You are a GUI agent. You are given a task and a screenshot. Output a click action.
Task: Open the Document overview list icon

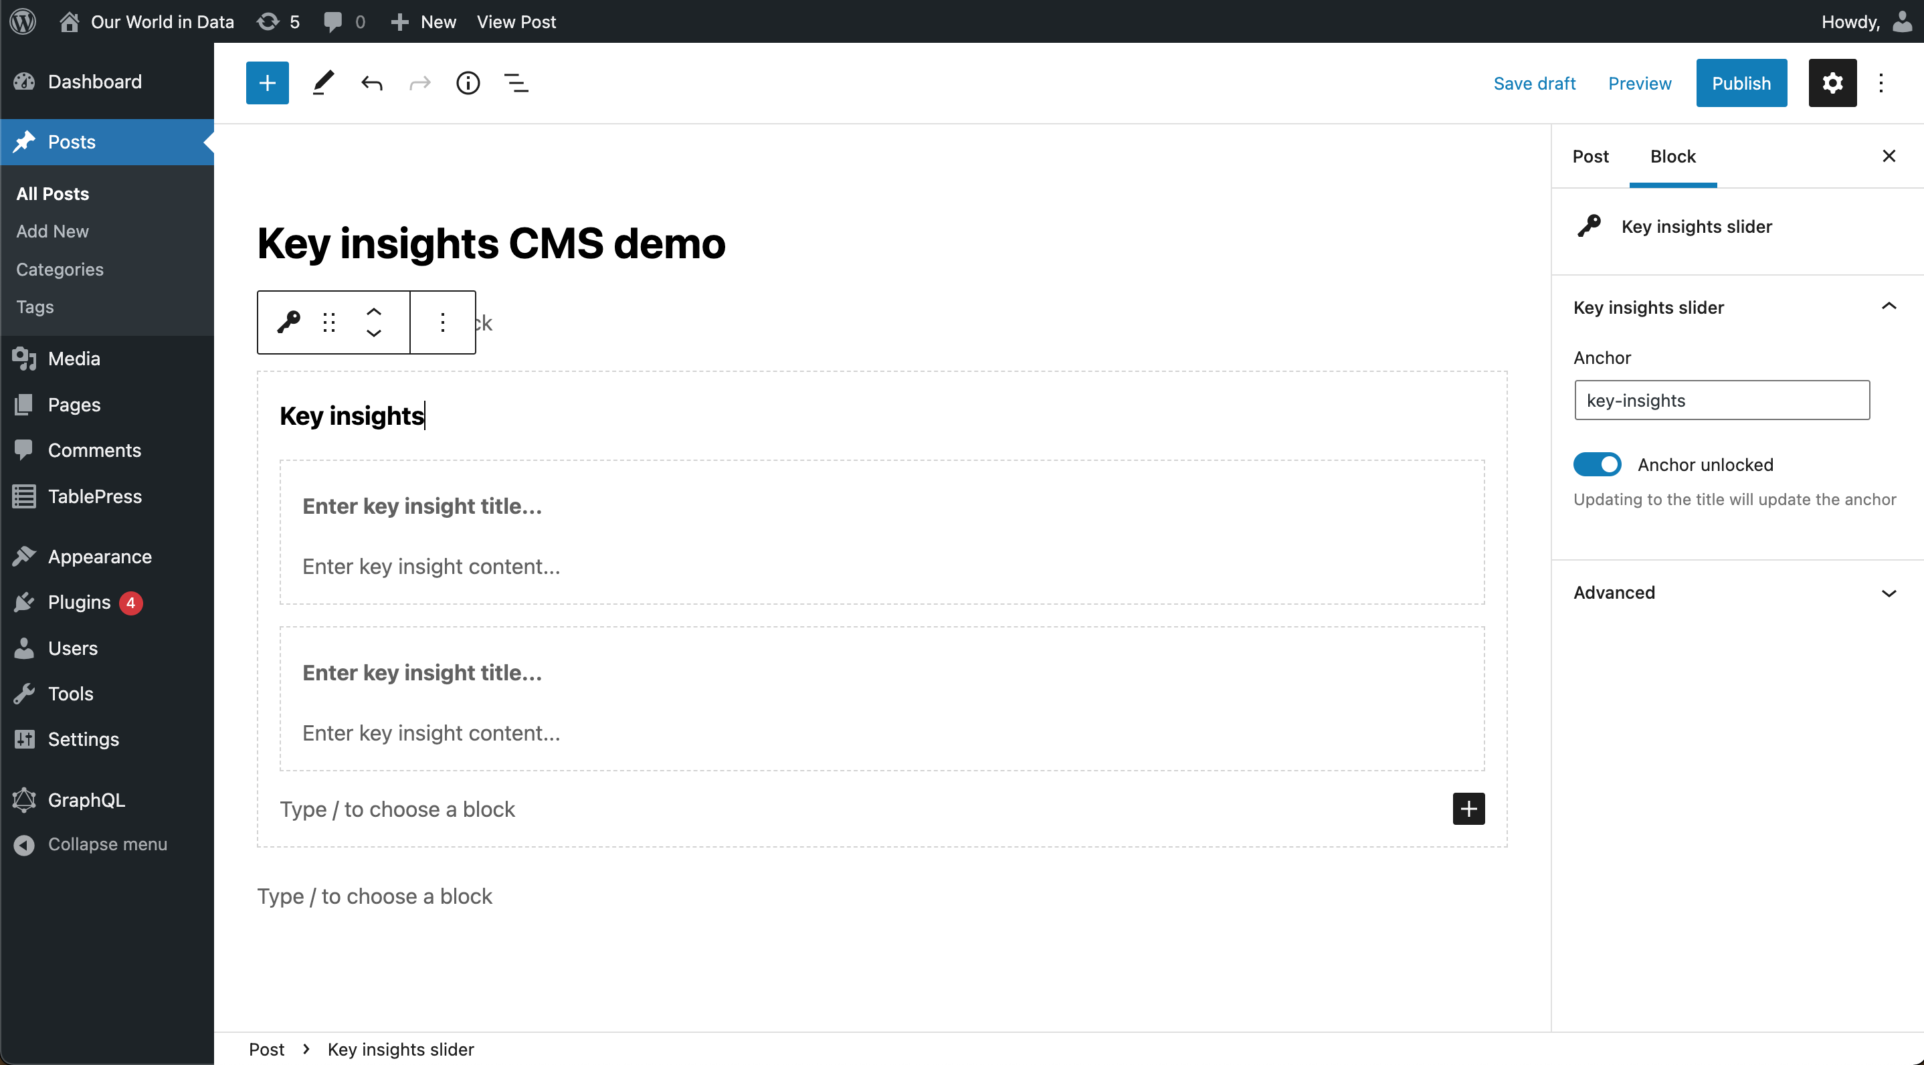[515, 82]
